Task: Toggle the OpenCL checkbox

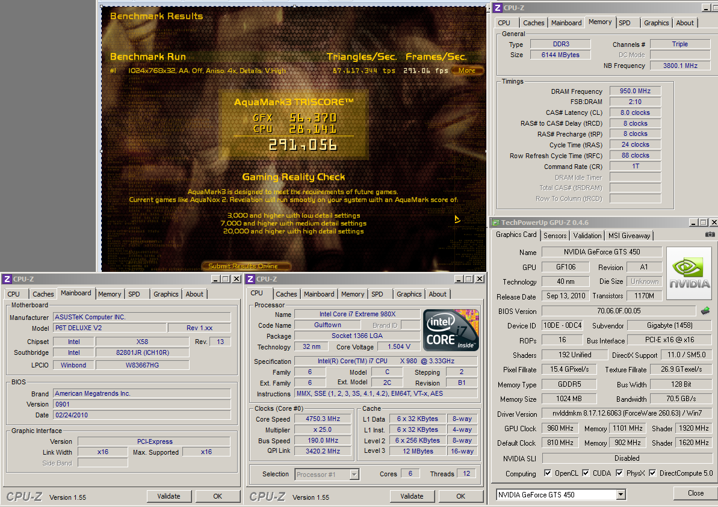Action: tap(548, 473)
